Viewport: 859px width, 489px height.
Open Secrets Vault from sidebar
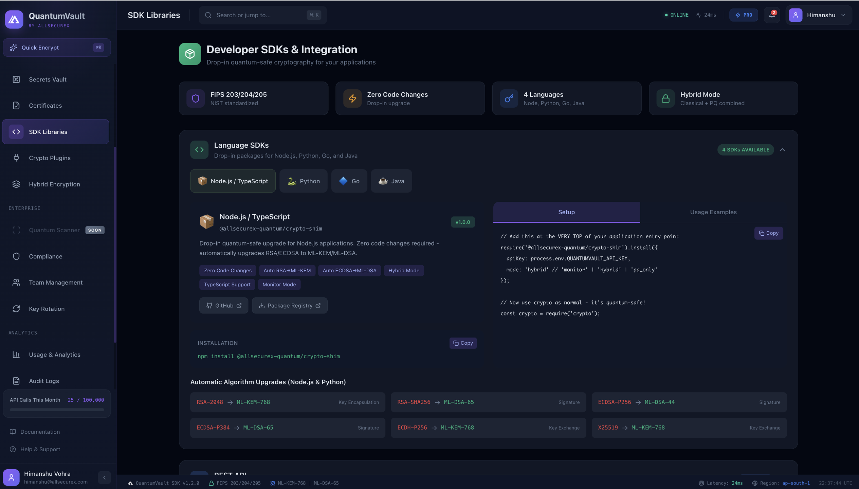click(48, 79)
